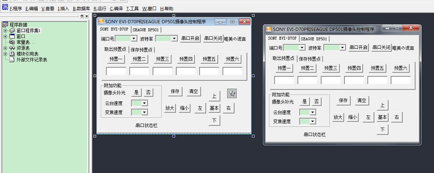Select SONY EVI-D70P tab in the form designer
The height and width of the screenshot is (173, 434).
(x=114, y=29)
